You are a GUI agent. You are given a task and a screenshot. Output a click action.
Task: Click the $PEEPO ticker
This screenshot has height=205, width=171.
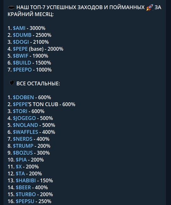tap(22, 70)
